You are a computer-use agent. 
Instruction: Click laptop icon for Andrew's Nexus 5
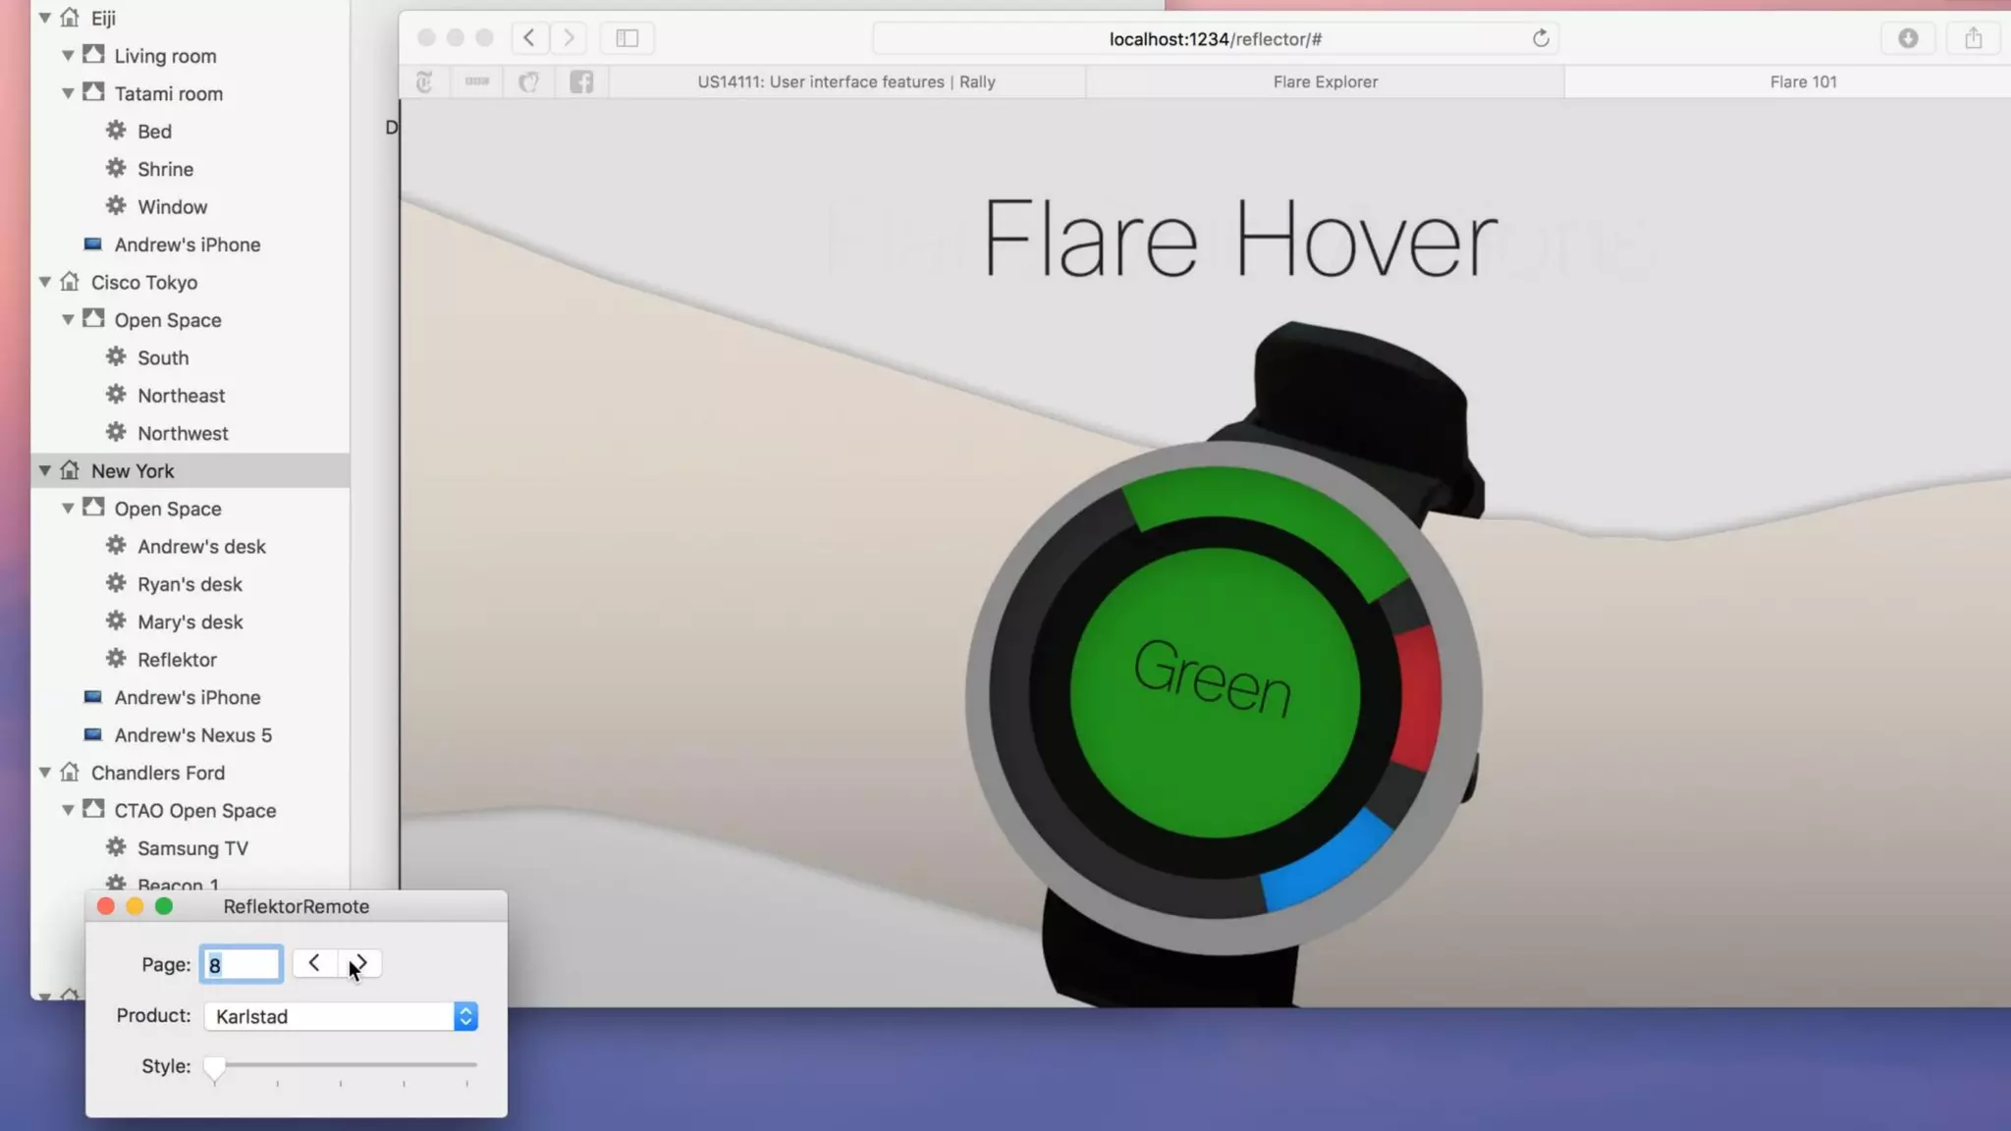pos(93,734)
